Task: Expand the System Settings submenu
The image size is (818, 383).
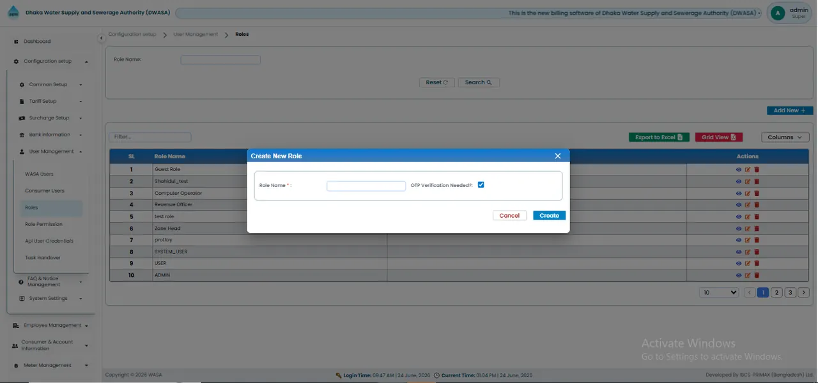Action: [x=51, y=299]
